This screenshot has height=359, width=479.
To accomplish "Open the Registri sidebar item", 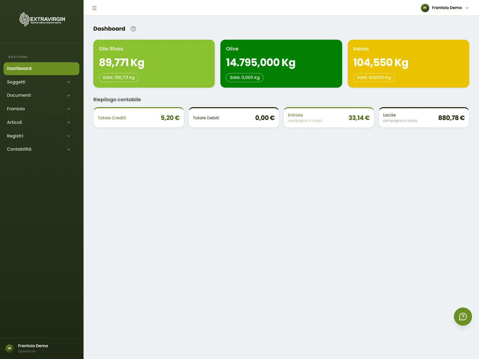I will pyautogui.click(x=41, y=136).
